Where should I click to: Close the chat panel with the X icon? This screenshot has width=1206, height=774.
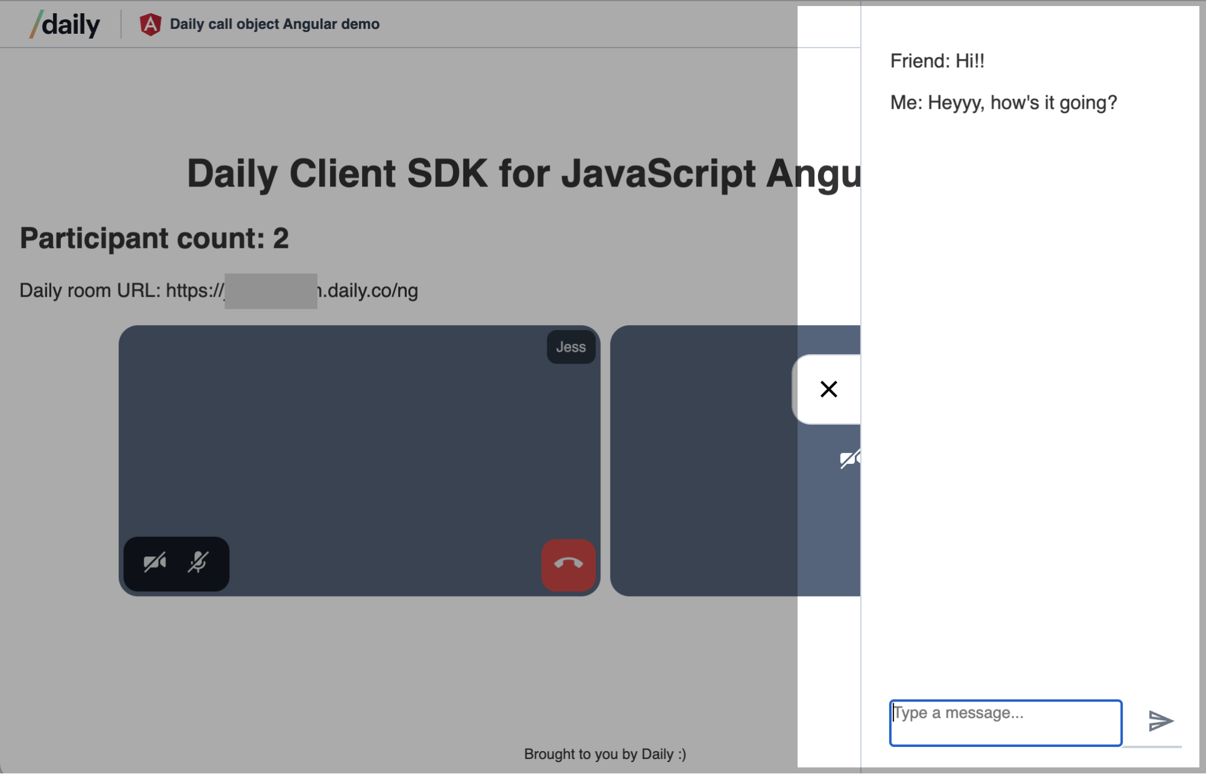[x=829, y=389]
